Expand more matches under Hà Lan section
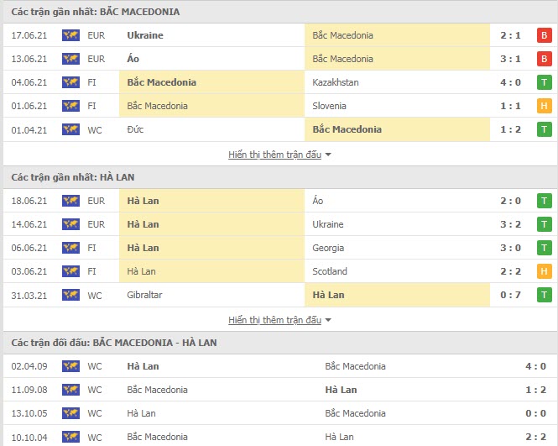This screenshot has height=446, width=558. click(x=274, y=320)
